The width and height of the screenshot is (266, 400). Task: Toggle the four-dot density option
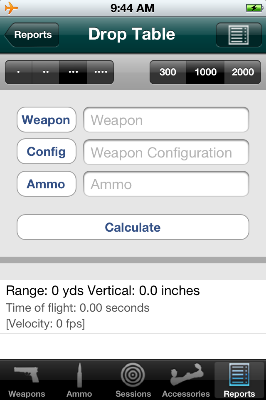tap(100, 72)
